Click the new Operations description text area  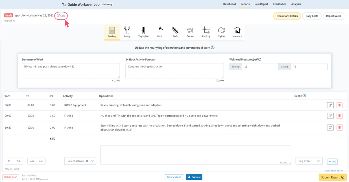click(196, 155)
